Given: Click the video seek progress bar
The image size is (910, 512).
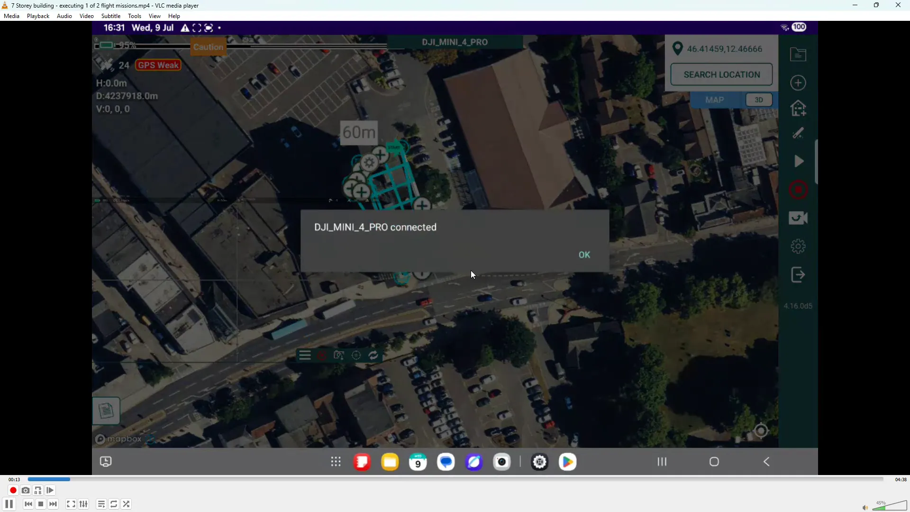Looking at the screenshot, I should [455, 480].
